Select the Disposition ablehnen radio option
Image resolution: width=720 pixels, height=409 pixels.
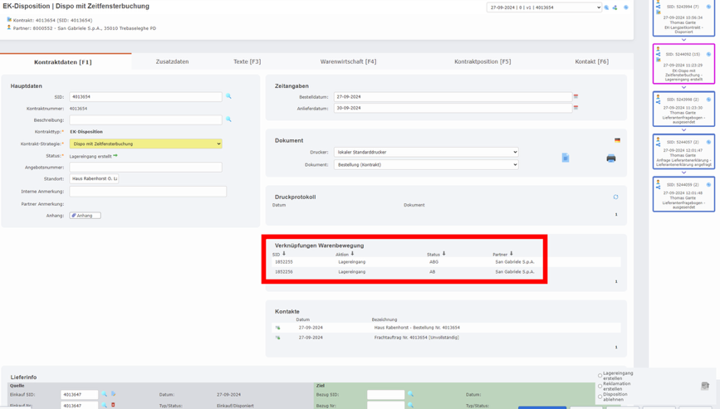coord(600,397)
